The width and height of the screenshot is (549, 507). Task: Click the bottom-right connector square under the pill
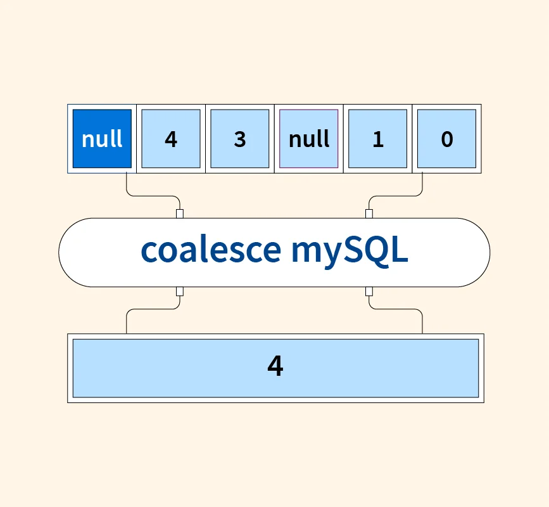click(369, 292)
